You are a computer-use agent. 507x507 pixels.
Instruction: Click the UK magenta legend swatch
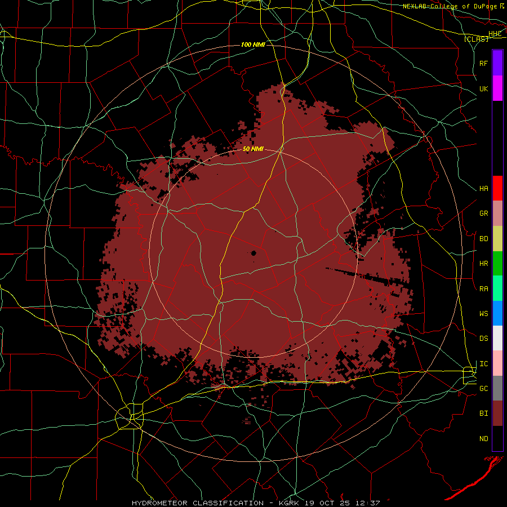[497, 88]
